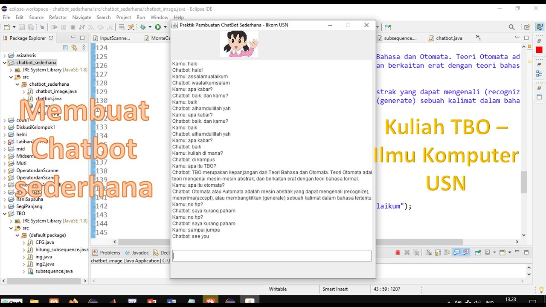Click the Outline view icon in the right trim
Screen dimensions: 546x307
pyautogui.click(x=539, y=73)
